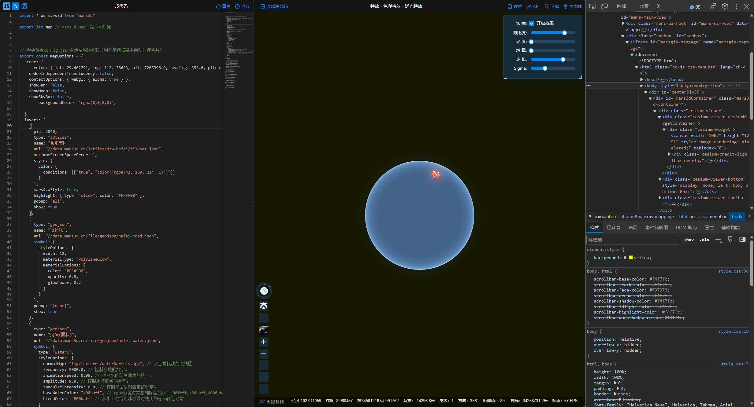Viewport: 754px width, 407px height.
Task: Click the orange burst marker on the globe
Action: pyautogui.click(x=436, y=174)
